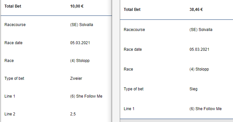Click (6) She Follow Me in Zweier slip
The image size is (233, 122).
(x=86, y=96)
